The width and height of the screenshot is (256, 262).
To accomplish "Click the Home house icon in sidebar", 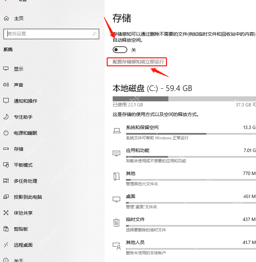I will point(6,18).
